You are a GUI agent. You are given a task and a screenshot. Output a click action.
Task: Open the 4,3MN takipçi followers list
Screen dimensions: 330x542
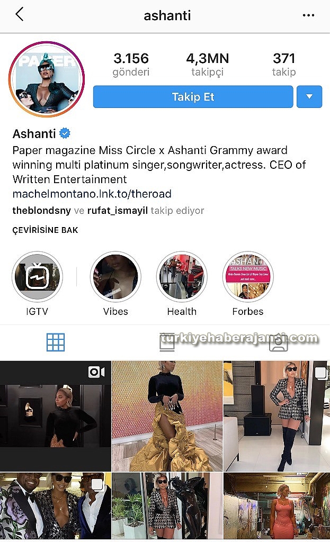(x=208, y=64)
